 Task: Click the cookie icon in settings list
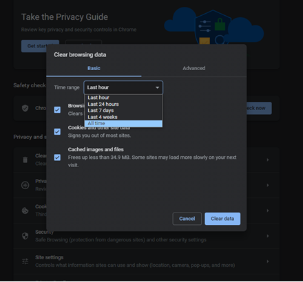[x=25, y=210]
